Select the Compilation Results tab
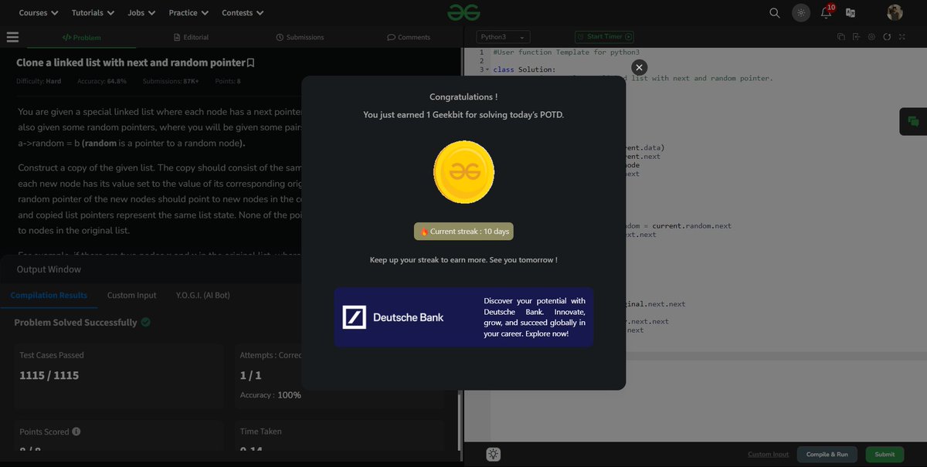The width and height of the screenshot is (927, 467). pyautogui.click(x=49, y=295)
